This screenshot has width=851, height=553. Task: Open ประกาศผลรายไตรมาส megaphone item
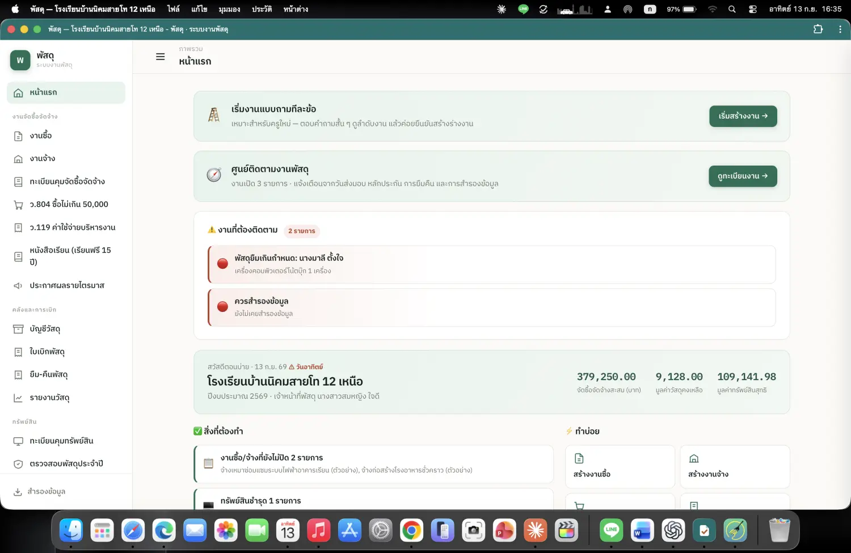point(66,286)
